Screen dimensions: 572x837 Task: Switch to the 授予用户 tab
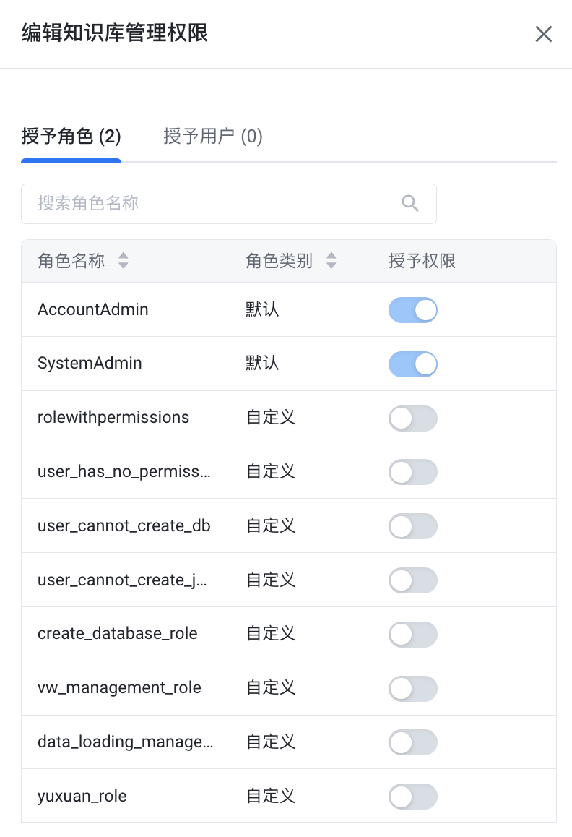213,136
